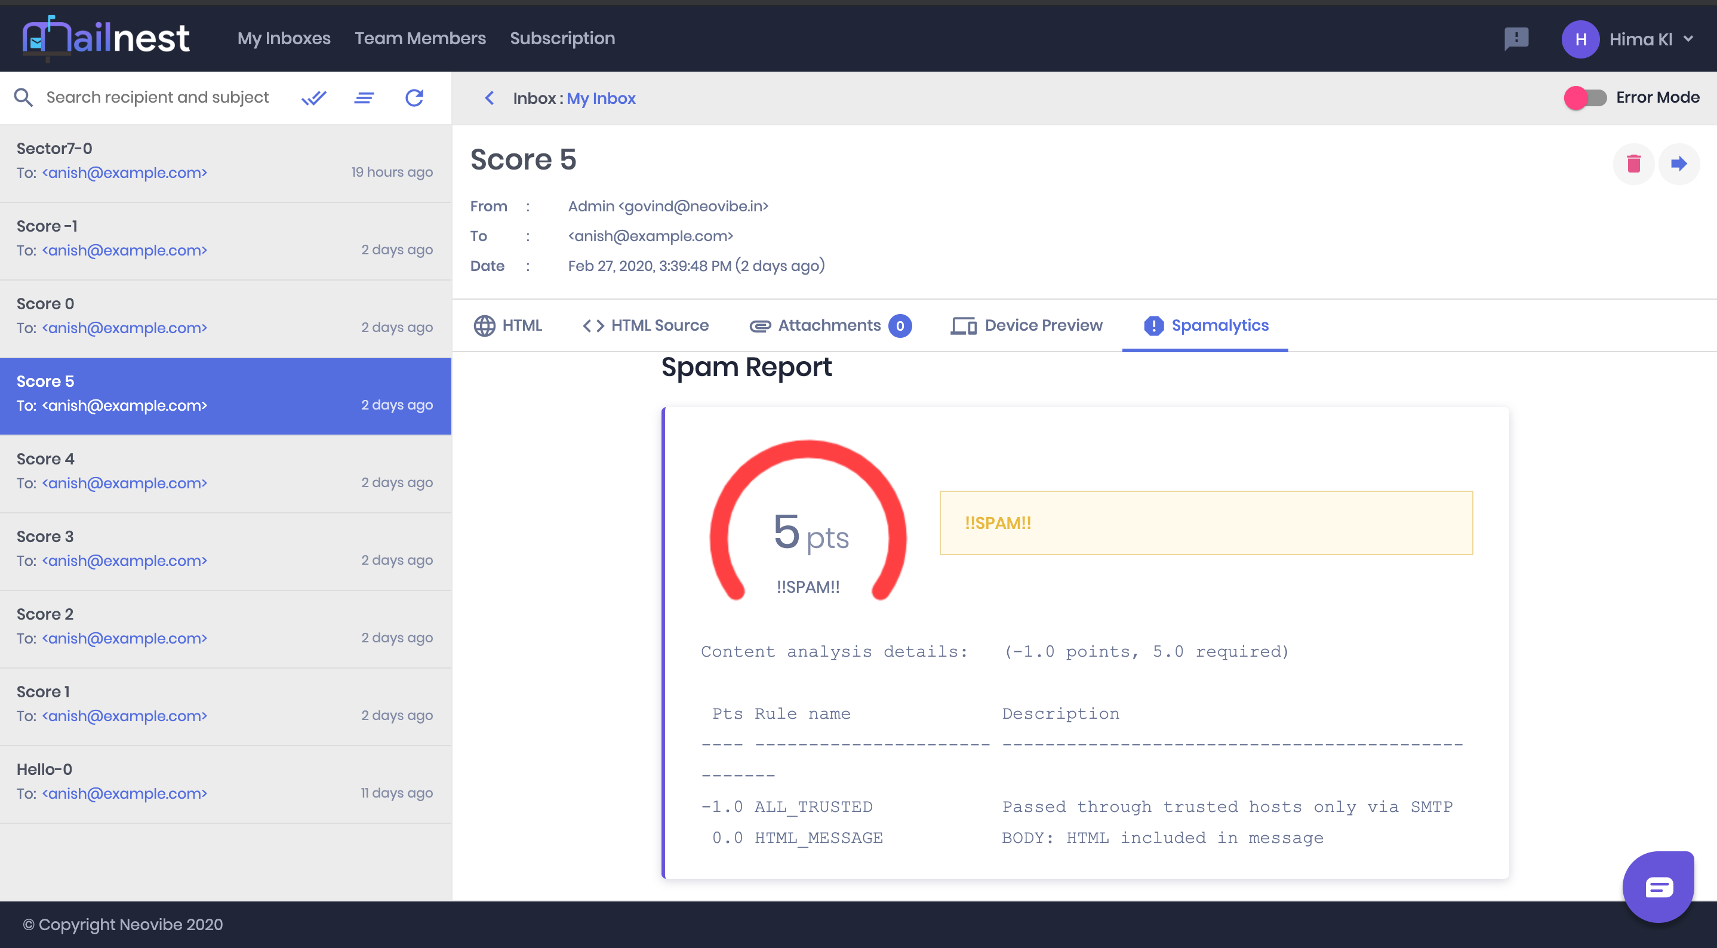Follow the My Inbox breadcrumb link
Screen dimensions: 1717x948
click(x=601, y=98)
